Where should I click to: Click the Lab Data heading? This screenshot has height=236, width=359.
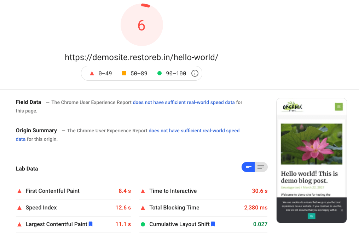[27, 169]
